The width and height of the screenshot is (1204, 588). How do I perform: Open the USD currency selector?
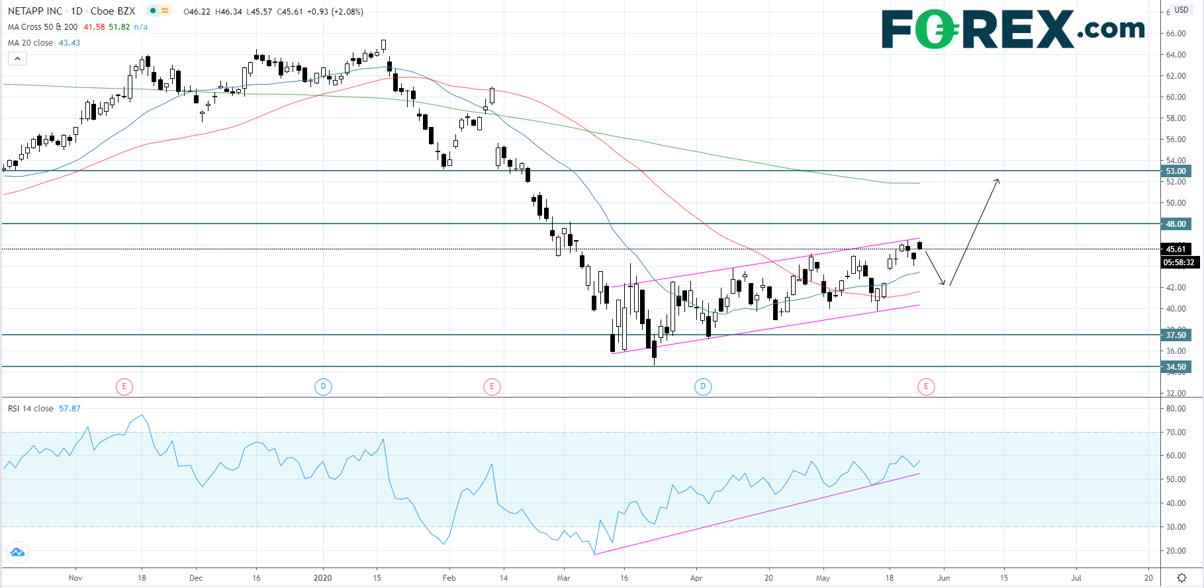pos(1181,10)
